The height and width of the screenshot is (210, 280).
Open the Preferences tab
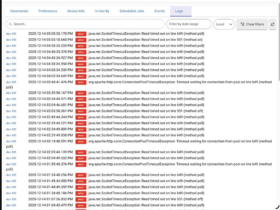(x=48, y=11)
